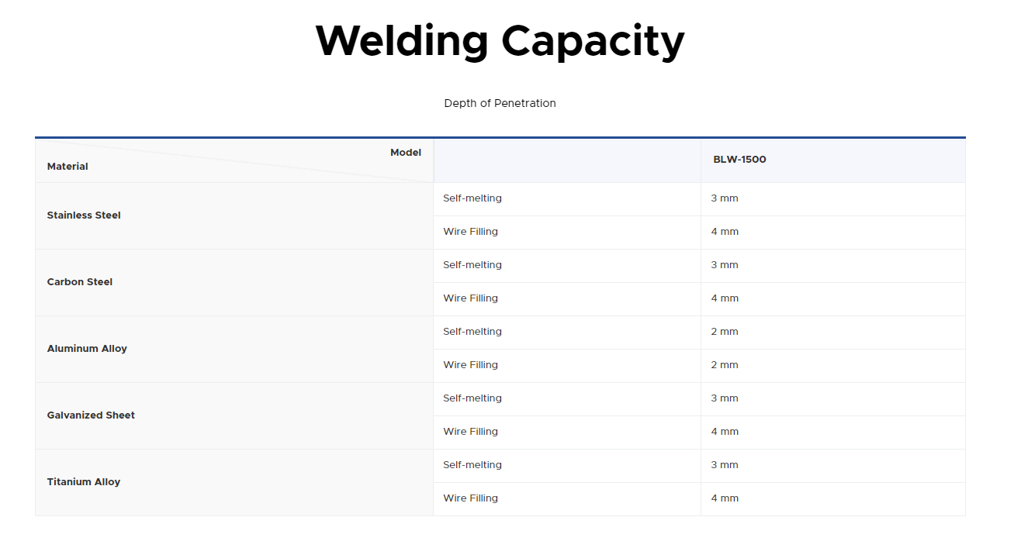Click the 4 mm Carbon Steel Wire Filling value
The image size is (1028, 548).
pyautogui.click(x=725, y=298)
